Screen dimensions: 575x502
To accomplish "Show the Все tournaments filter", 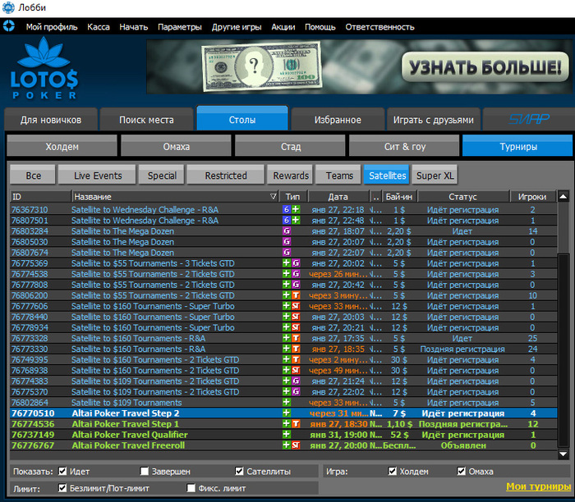I will point(33,176).
